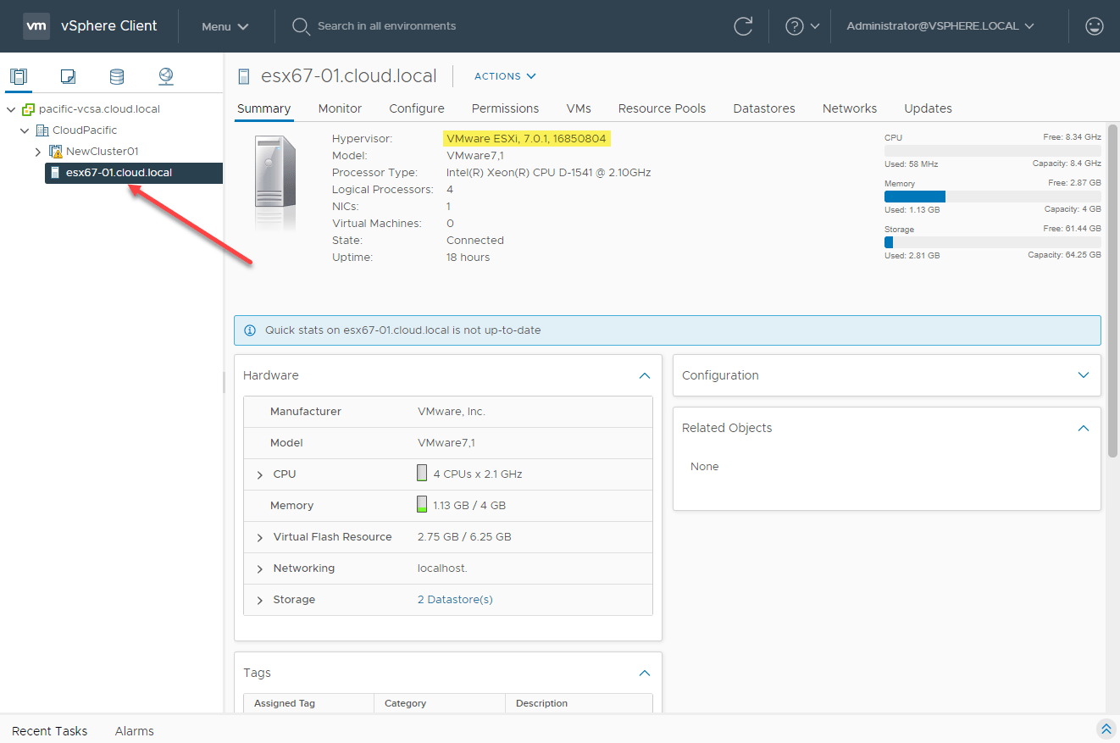Click the CPU usage bar
Image resolution: width=1120 pixels, height=743 pixels.
click(x=993, y=151)
